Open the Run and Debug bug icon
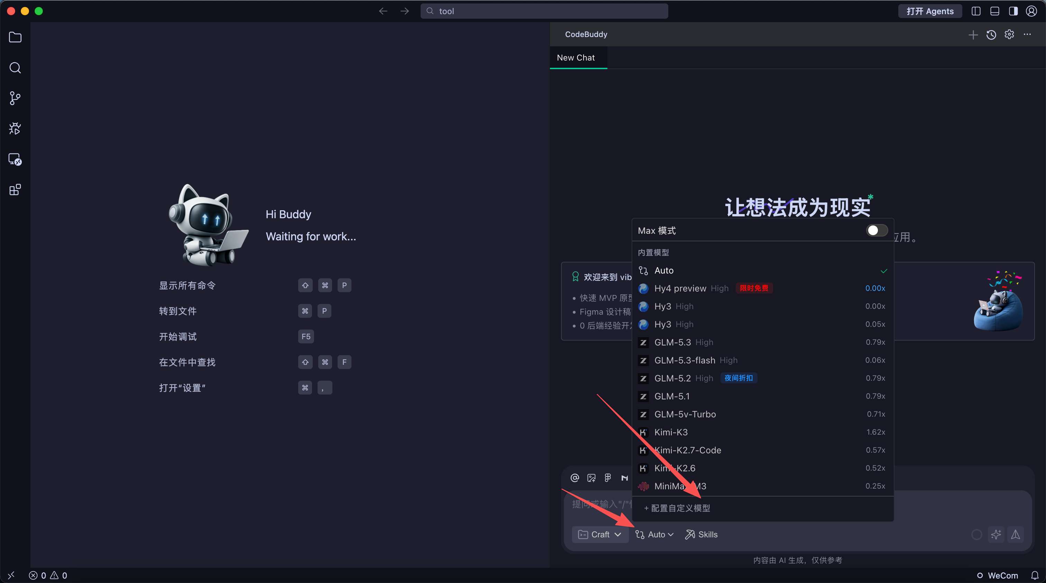Viewport: 1046px width, 583px height. (15, 129)
